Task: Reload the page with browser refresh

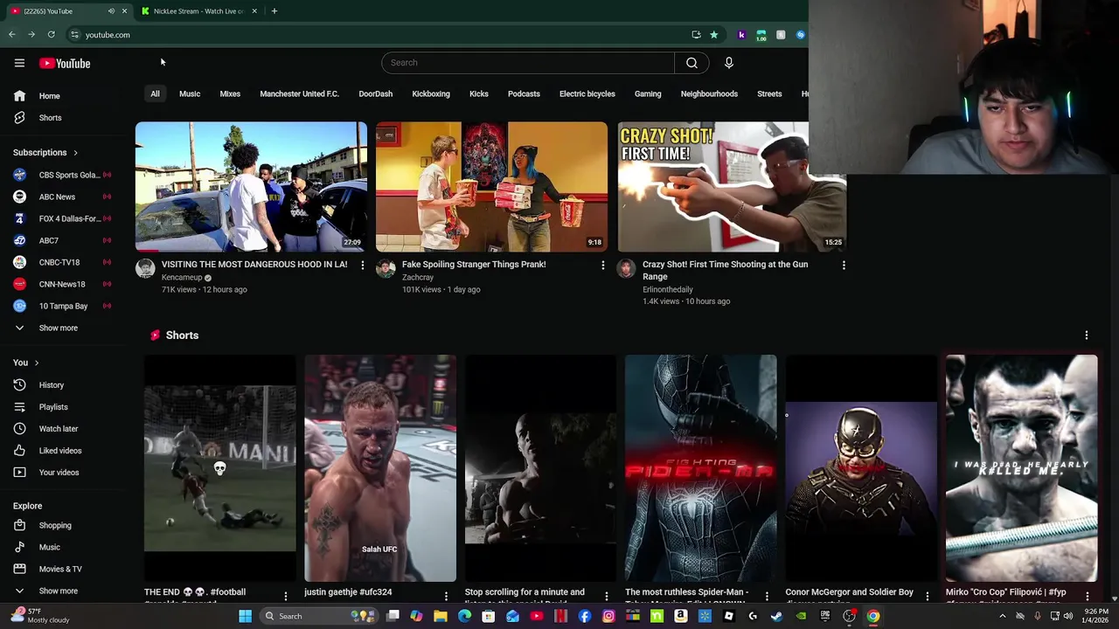Action: click(52, 35)
